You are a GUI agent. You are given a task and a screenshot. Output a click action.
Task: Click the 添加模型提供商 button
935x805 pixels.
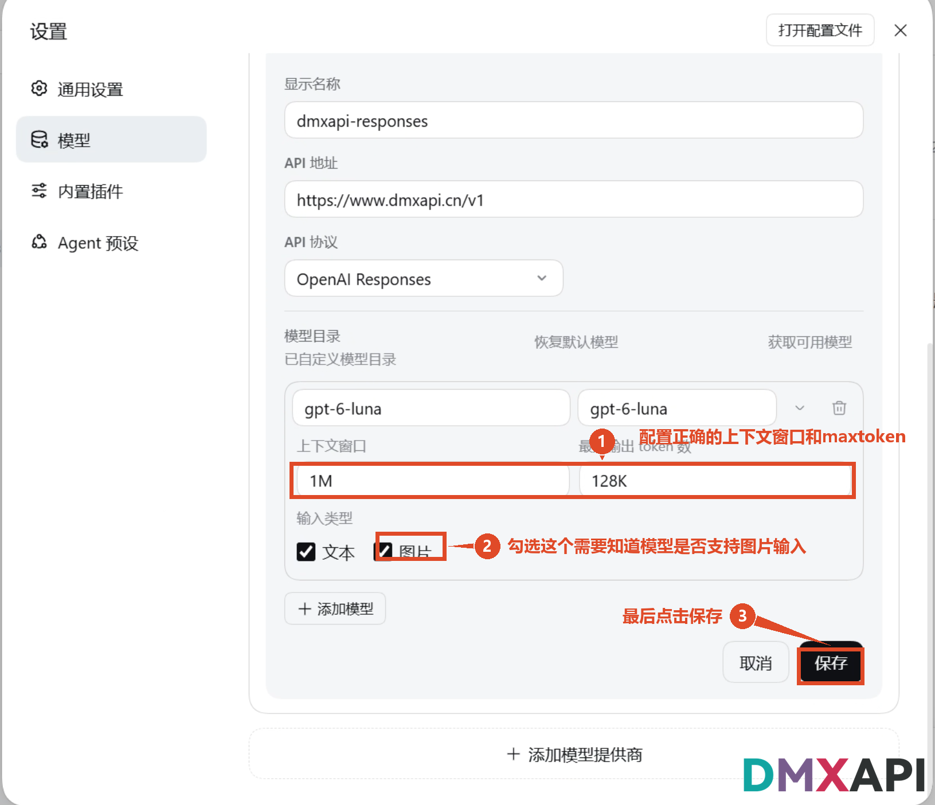coord(574,754)
